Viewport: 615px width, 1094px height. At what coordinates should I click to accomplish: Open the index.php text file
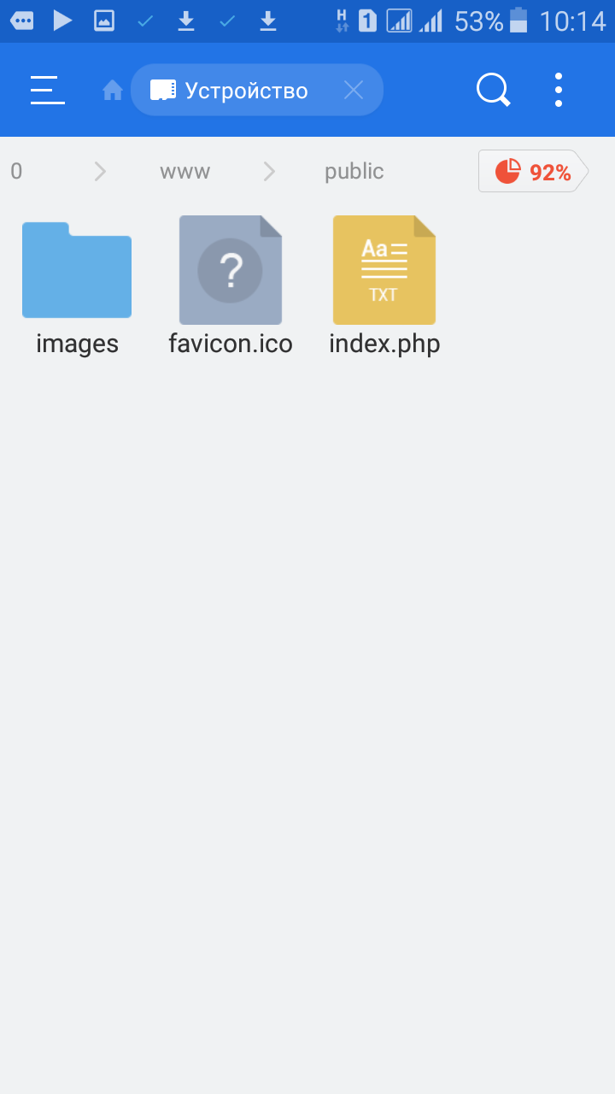point(384,271)
